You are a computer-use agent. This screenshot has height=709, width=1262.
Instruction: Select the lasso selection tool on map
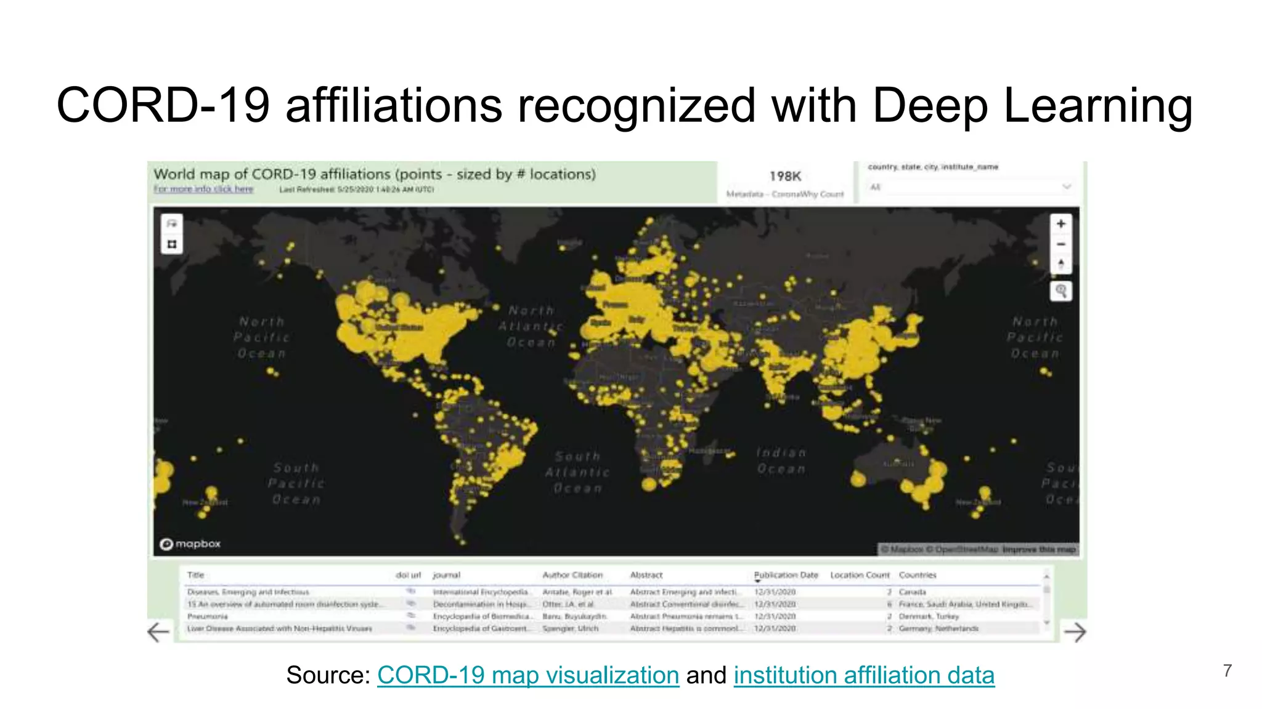[172, 223]
